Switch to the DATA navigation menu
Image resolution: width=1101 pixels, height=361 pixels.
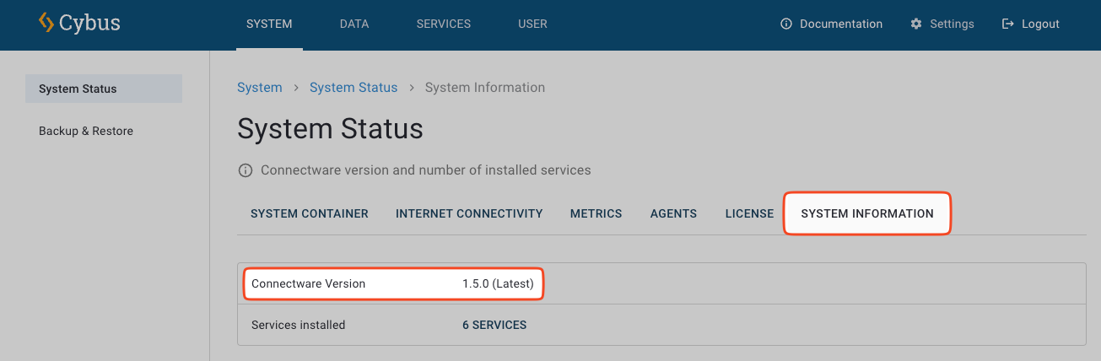(354, 24)
